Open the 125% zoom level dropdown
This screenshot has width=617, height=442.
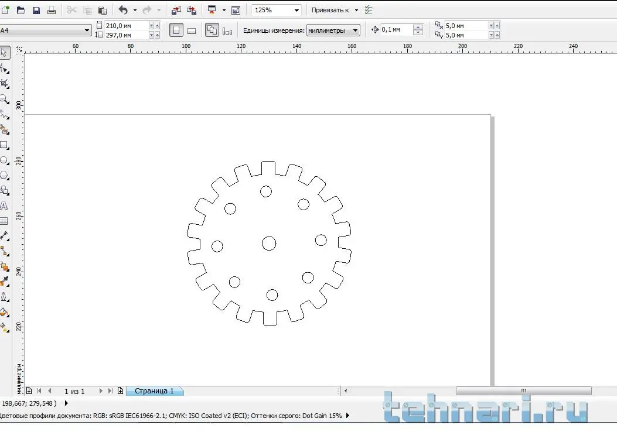pos(296,10)
